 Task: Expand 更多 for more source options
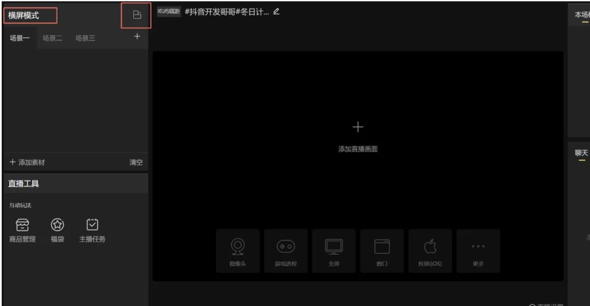tap(478, 251)
